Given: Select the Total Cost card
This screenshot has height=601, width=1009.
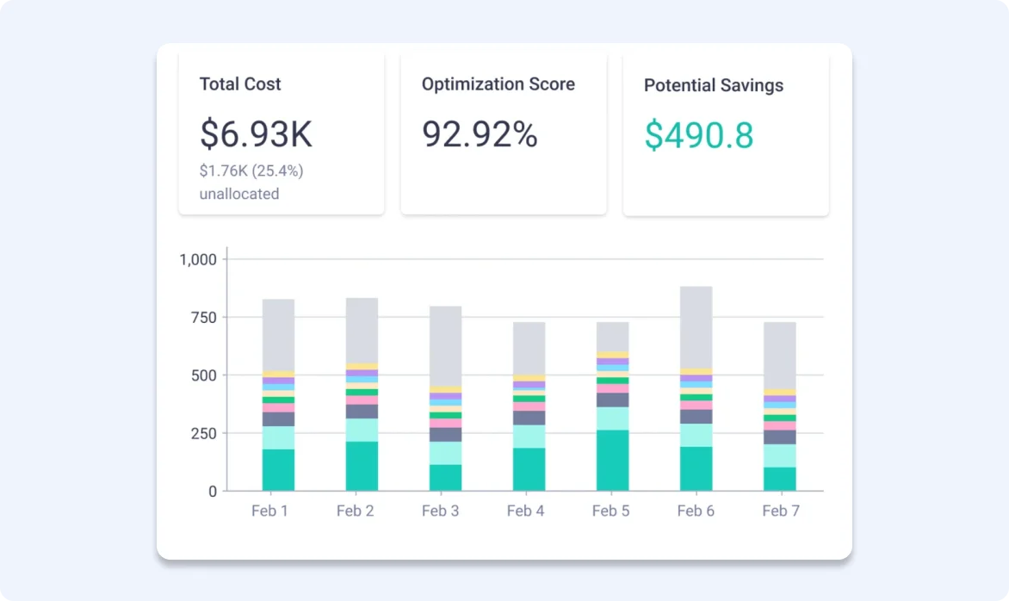Looking at the screenshot, I should point(281,129).
